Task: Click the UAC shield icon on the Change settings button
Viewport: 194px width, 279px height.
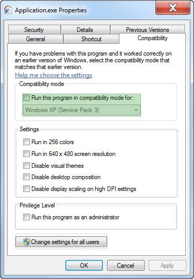Action: (27, 242)
